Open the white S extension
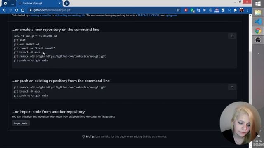264x148 pixels. coord(223,10)
